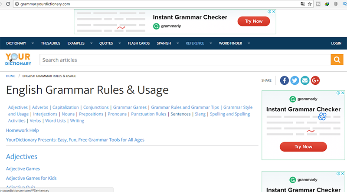Open the Adjective Games for Kids link
Screen dimensions: 347x192
(31, 178)
